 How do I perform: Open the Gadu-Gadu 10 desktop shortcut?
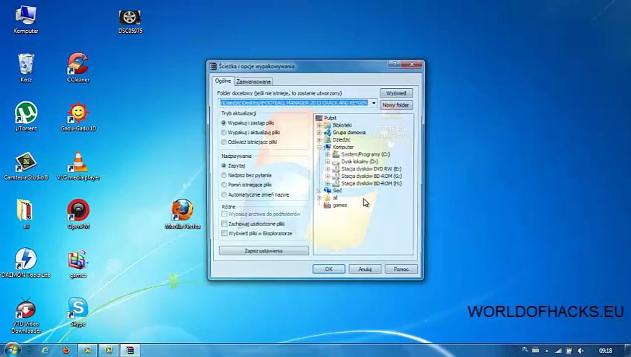(78, 117)
